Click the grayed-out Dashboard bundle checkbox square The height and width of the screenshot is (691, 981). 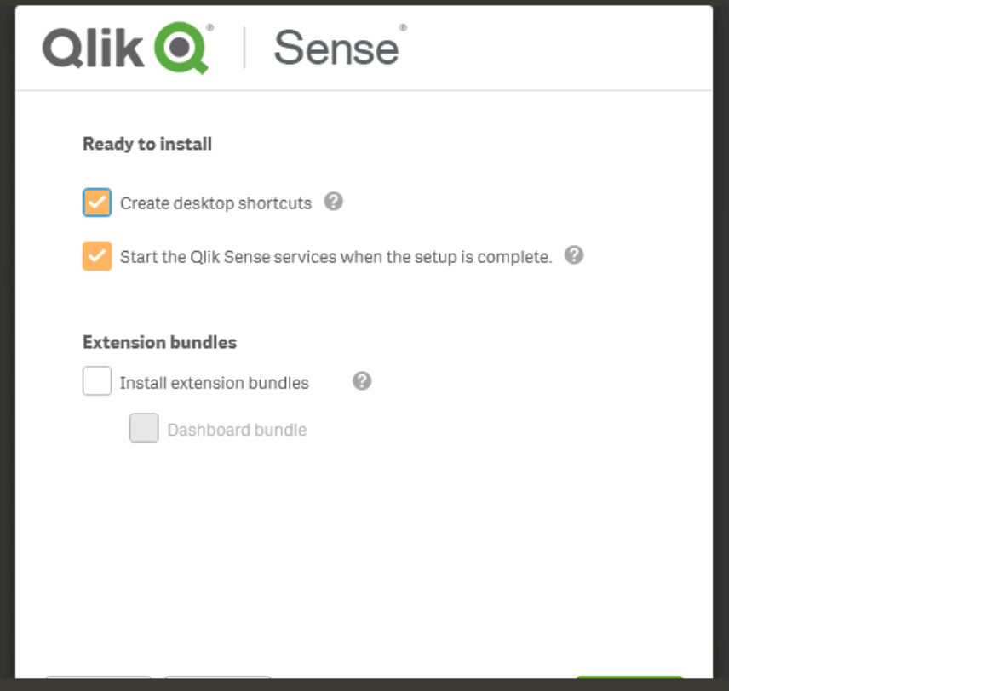(x=144, y=428)
